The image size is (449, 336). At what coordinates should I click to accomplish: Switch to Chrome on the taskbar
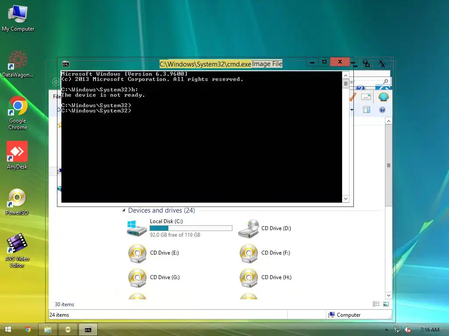pos(28,329)
